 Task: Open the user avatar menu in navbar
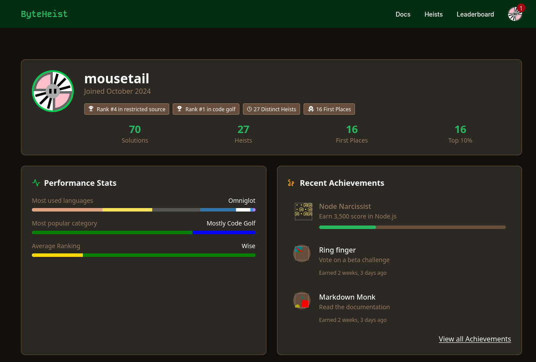[514, 14]
